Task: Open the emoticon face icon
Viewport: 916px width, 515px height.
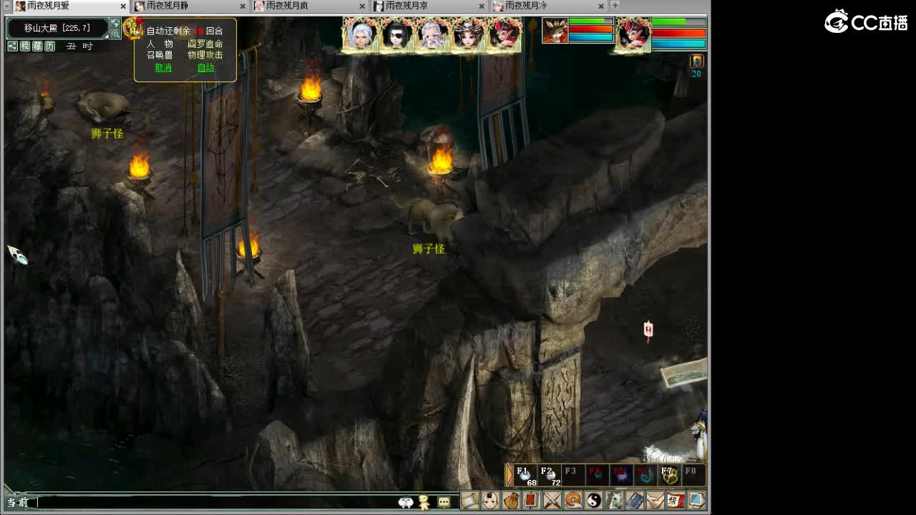Action: [x=405, y=502]
